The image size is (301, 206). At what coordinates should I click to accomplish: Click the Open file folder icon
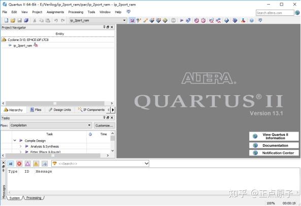click(x=13, y=20)
